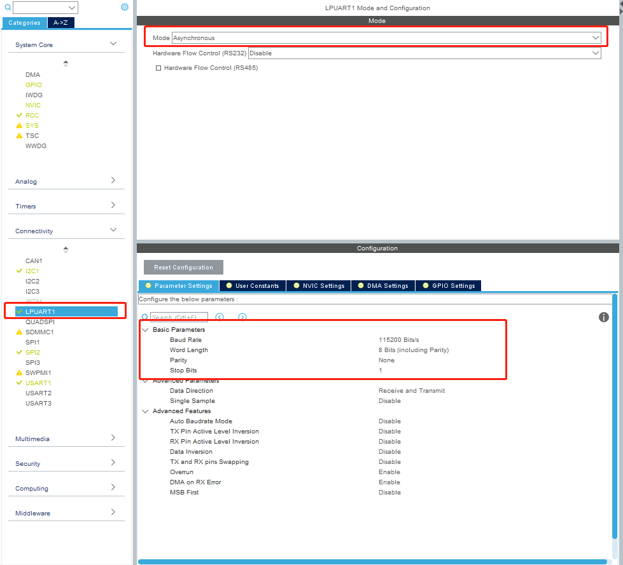Select USART3 peripheral
The width and height of the screenshot is (623, 565).
click(39, 404)
